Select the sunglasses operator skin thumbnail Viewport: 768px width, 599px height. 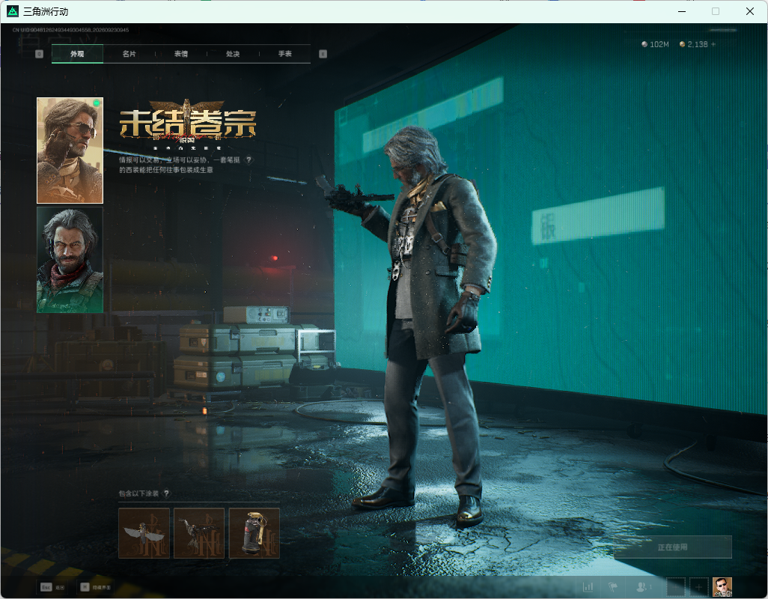70,150
